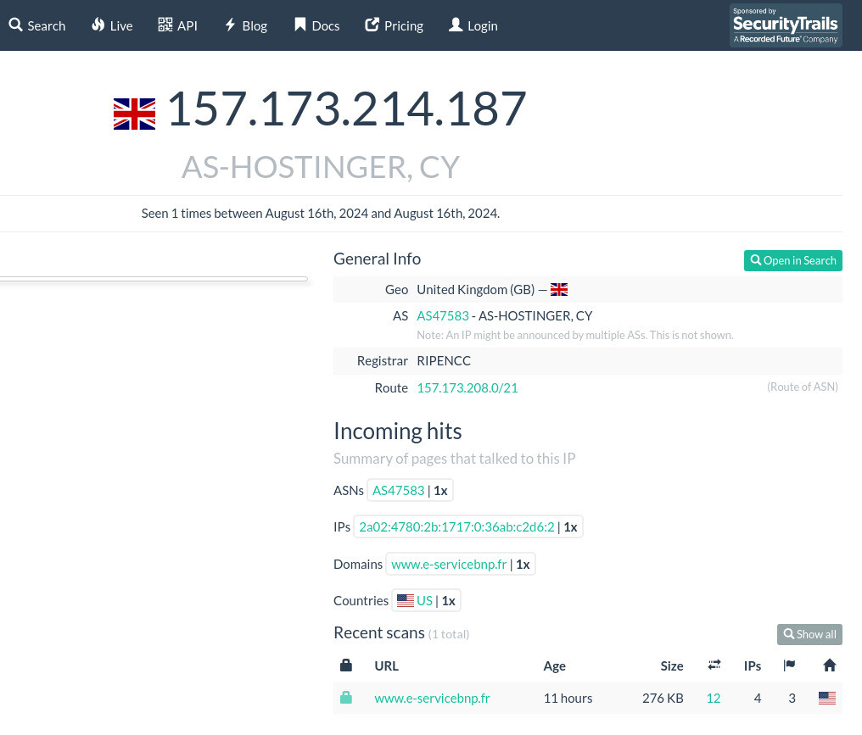862x735 pixels.
Task: Click the (Route of ASN) note
Action: [x=802, y=387]
